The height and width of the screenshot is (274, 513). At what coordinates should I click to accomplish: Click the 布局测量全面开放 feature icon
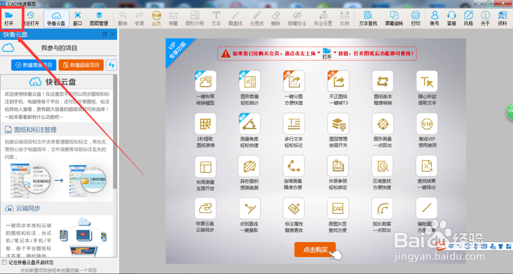tap(206, 167)
